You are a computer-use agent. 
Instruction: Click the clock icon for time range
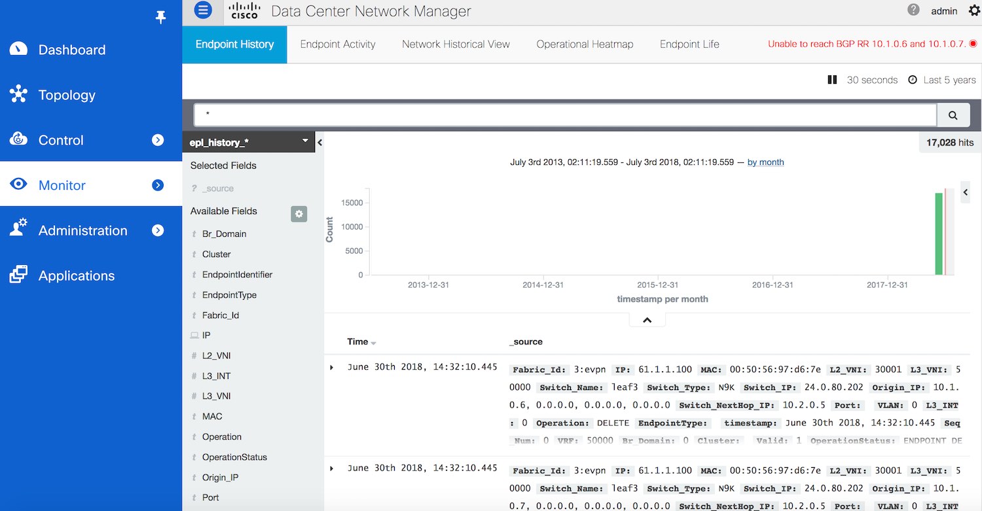pyautogui.click(x=913, y=80)
